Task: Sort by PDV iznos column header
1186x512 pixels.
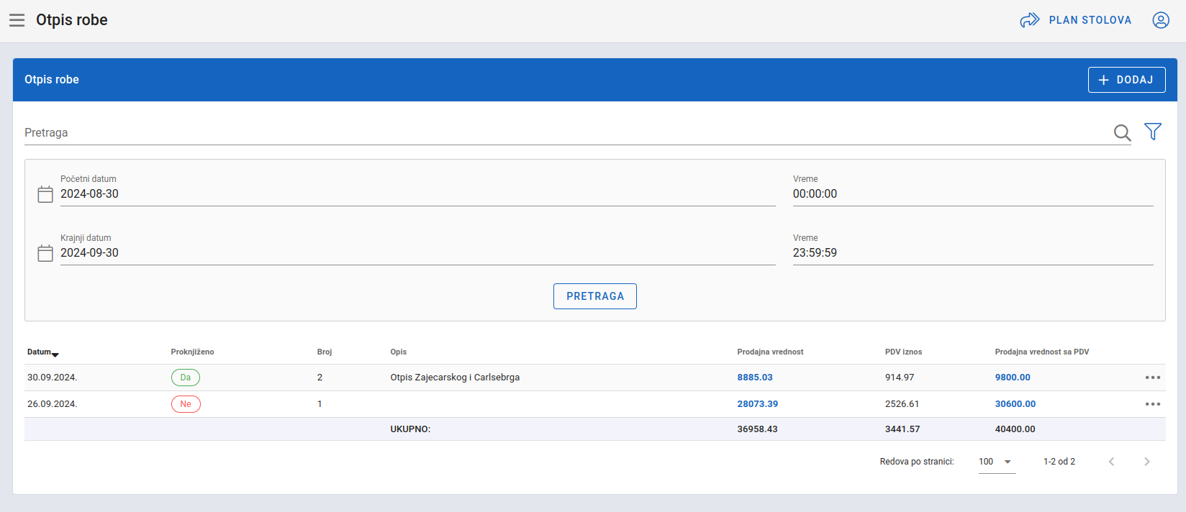Action: (903, 352)
